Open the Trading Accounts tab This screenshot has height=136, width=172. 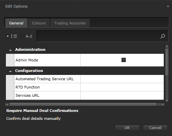[x=70, y=23]
